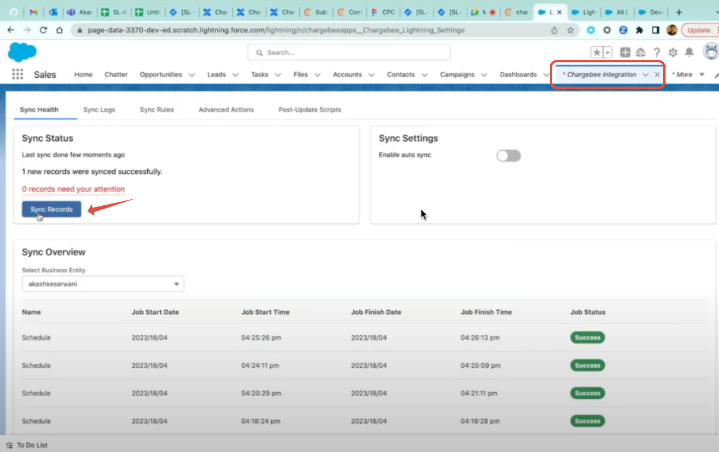Viewport: 719px width, 452px height.
Task: Expand the Files nav dropdown
Action: 318,75
